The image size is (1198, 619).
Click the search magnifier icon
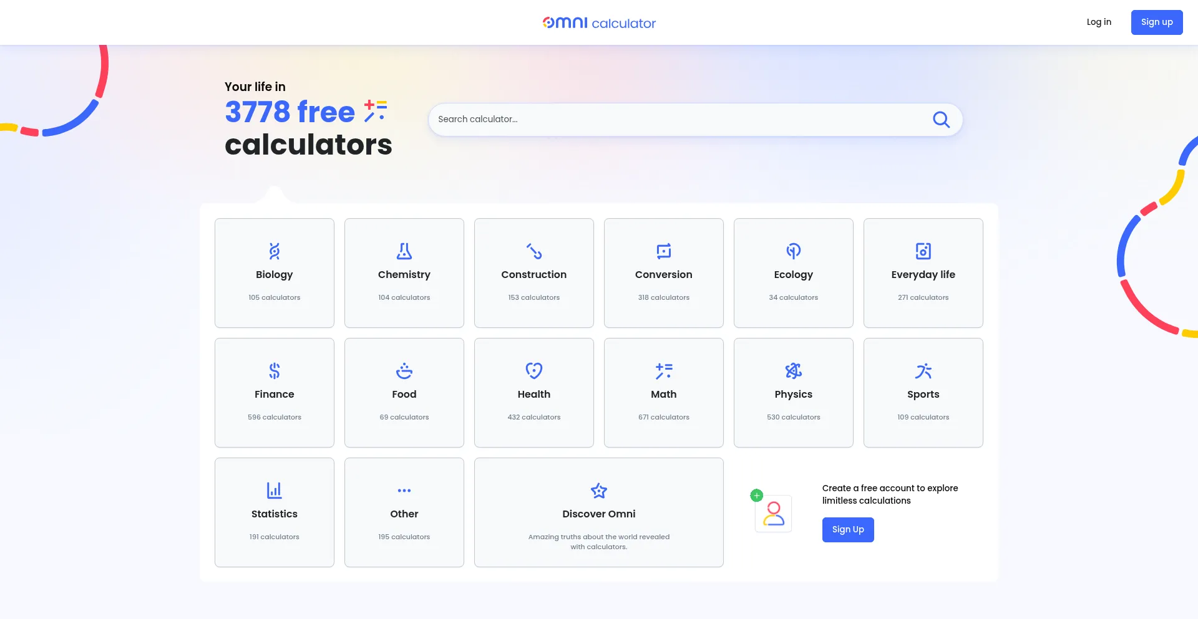click(x=941, y=119)
